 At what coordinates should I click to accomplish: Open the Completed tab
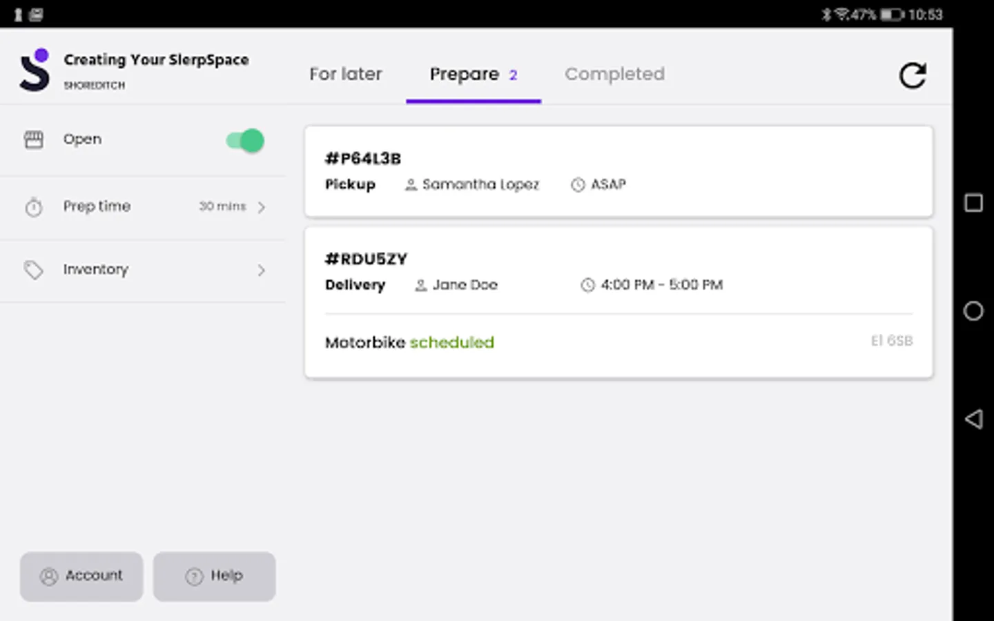click(614, 74)
